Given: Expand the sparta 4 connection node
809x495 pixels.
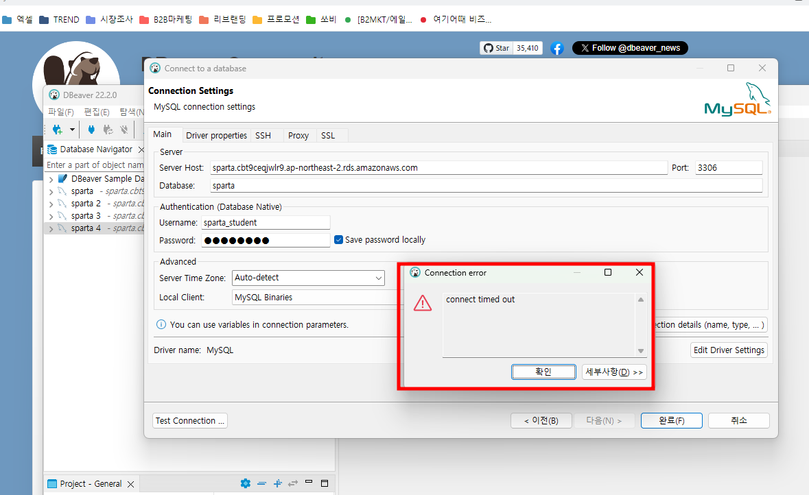Looking at the screenshot, I should [51, 229].
